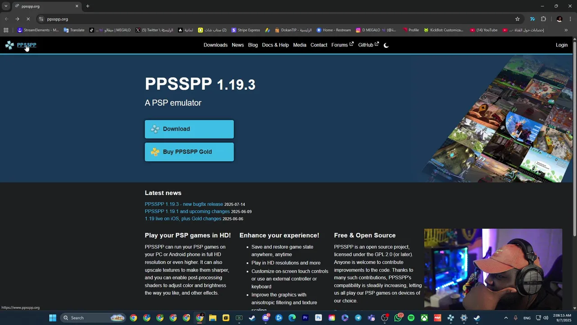The image size is (577, 325).
Task: Bookmark this page star icon
Action: [517, 19]
